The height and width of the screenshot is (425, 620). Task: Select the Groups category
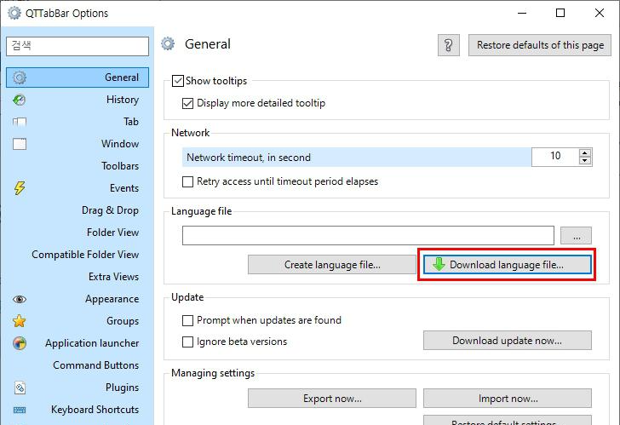tap(77, 321)
